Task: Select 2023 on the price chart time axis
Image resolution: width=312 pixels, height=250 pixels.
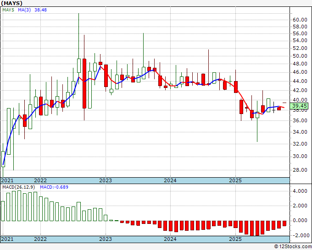Action: [x=106, y=180]
